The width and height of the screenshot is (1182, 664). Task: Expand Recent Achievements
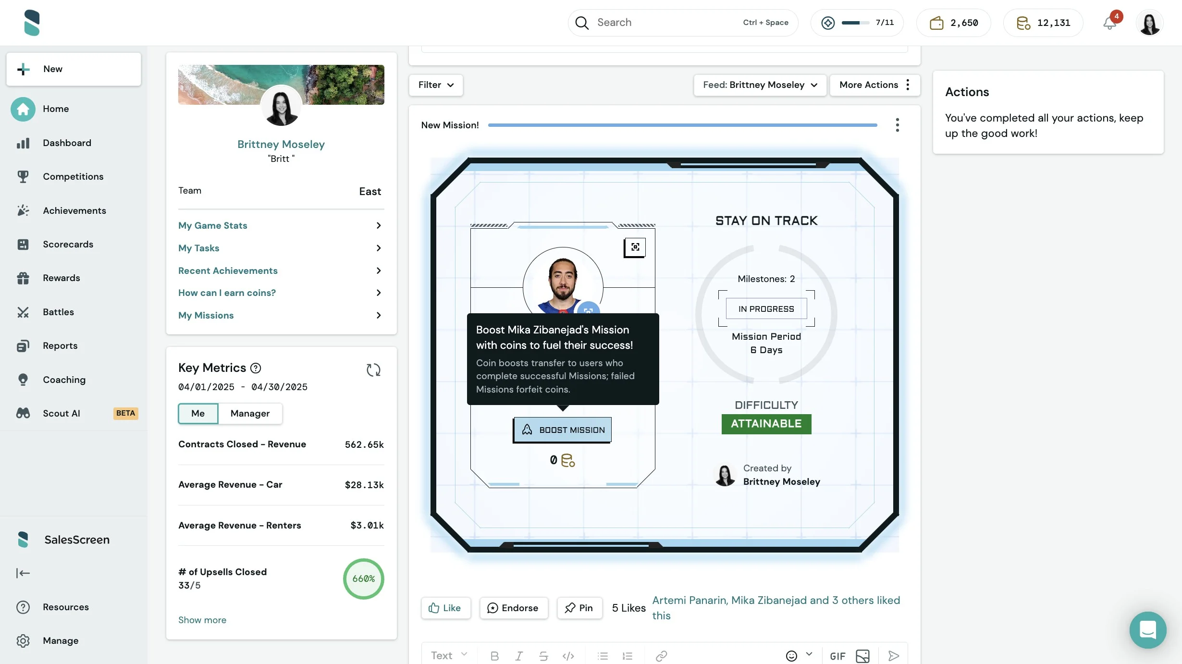point(281,271)
